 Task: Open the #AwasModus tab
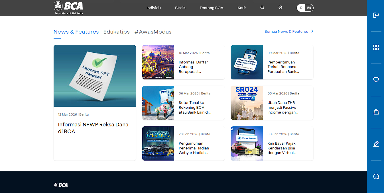tap(153, 32)
